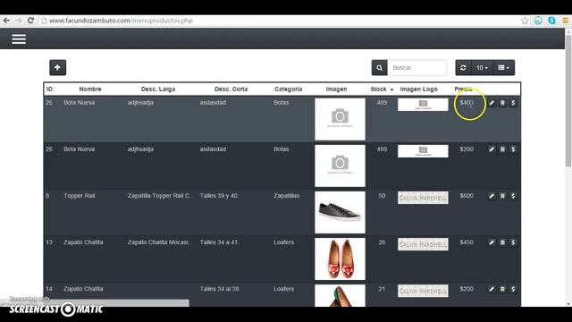Click the page vertical scrollbar
The height and width of the screenshot is (322, 572).
point(568,101)
